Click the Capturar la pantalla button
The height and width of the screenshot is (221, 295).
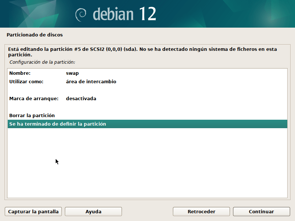point(33,211)
